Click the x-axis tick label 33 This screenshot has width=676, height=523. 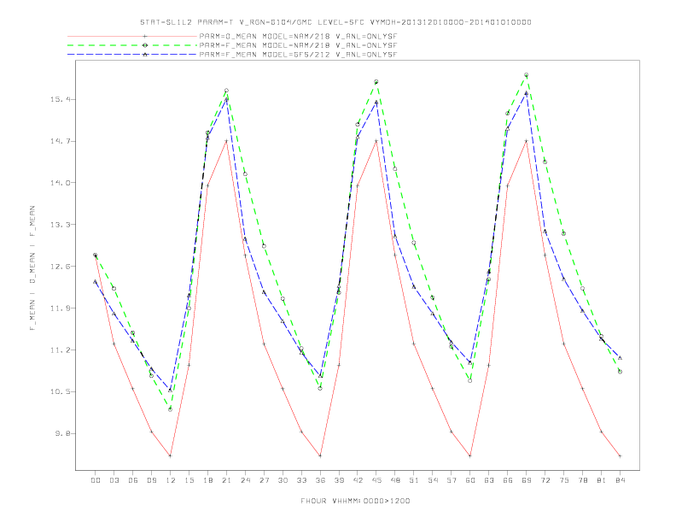(x=301, y=480)
